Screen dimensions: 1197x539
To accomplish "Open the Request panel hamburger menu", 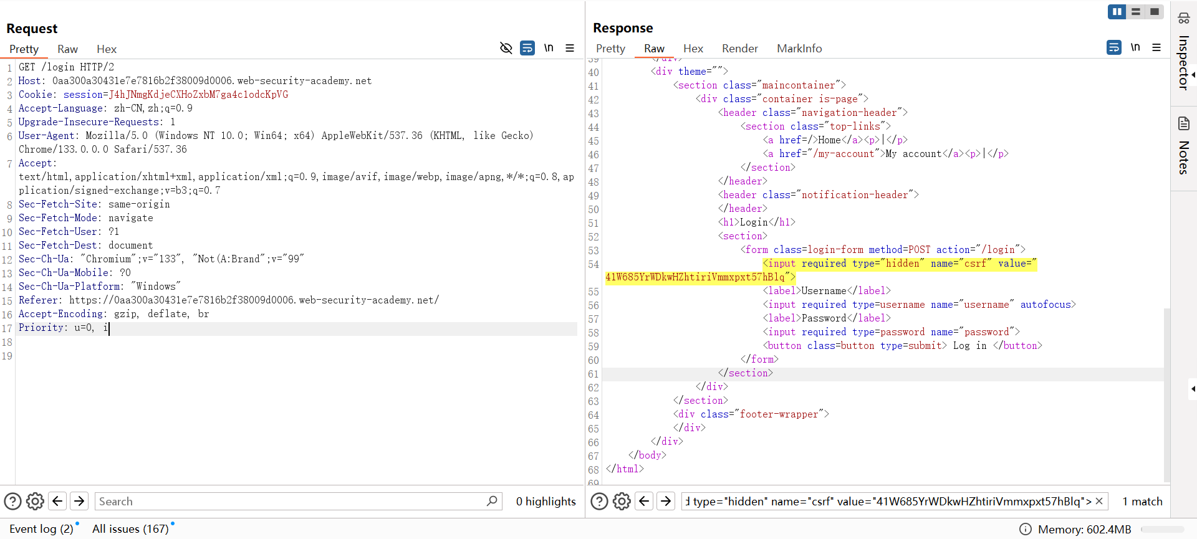I will click(570, 48).
